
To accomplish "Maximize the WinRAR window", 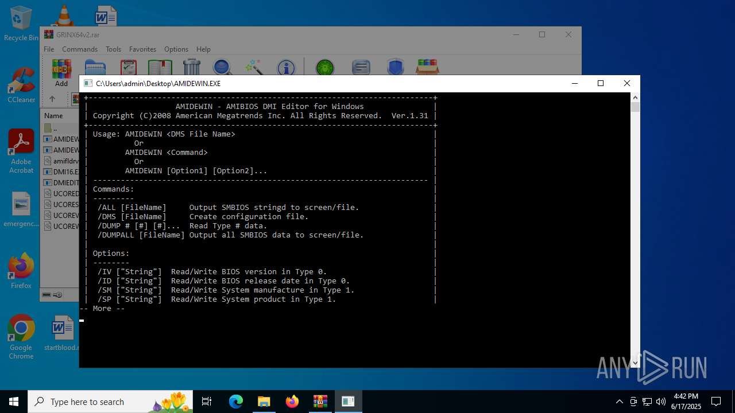I will 542,34.
